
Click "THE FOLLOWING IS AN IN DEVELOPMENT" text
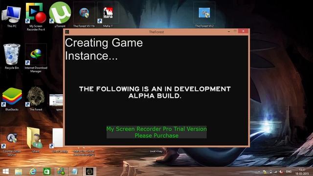point(155,89)
